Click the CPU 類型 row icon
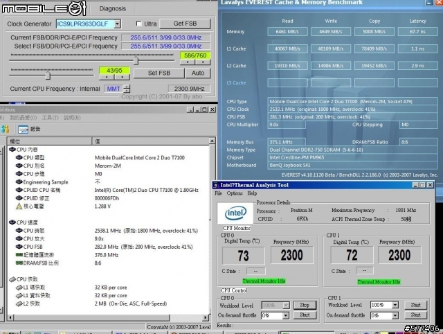 pyautogui.click(x=19, y=157)
